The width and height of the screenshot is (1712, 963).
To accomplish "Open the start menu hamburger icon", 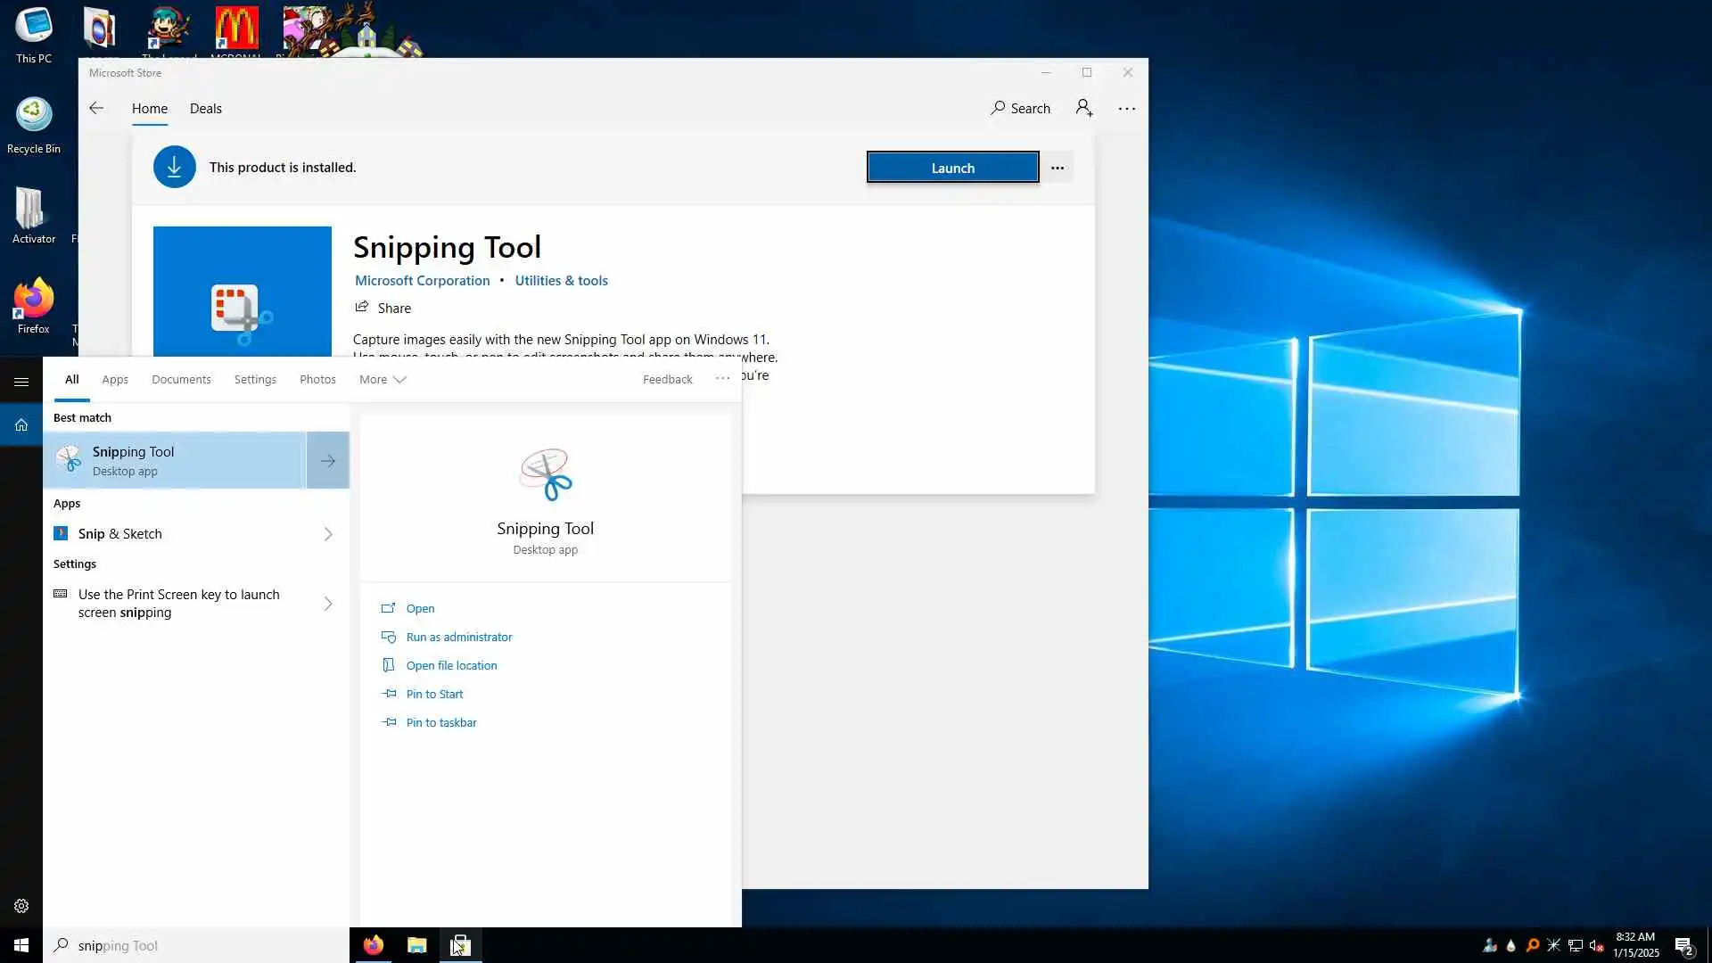I will click(x=21, y=382).
